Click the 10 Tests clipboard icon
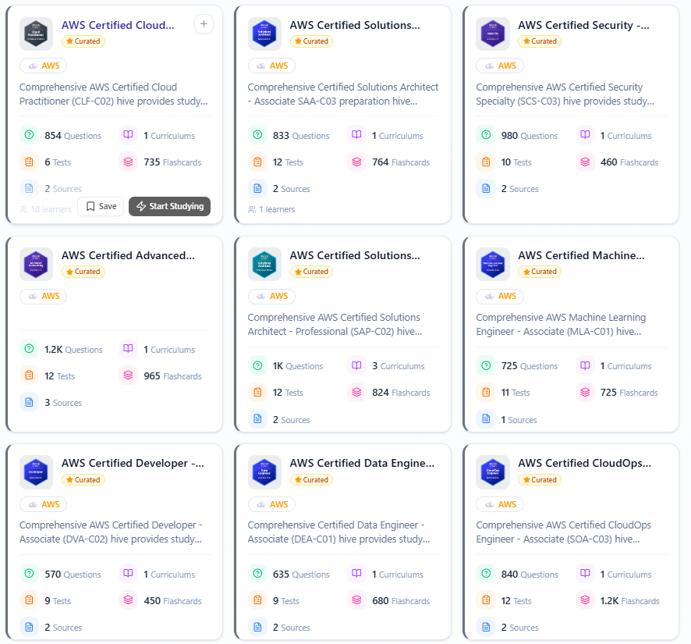Viewport: 691px width, 644px height. pos(487,162)
